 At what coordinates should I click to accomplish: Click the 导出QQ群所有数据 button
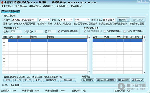pyautogui.click(x=106, y=80)
